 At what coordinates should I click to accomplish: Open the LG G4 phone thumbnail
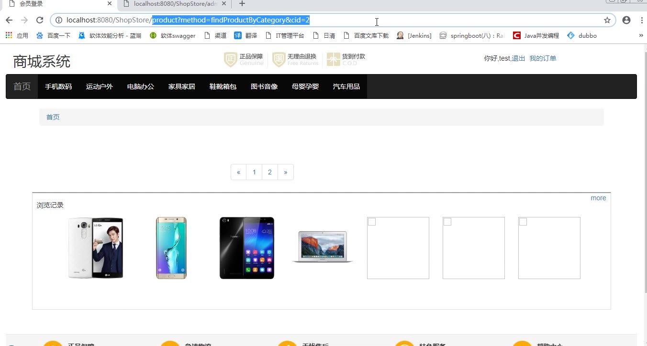pyautogui.click(x=96, y=248)
